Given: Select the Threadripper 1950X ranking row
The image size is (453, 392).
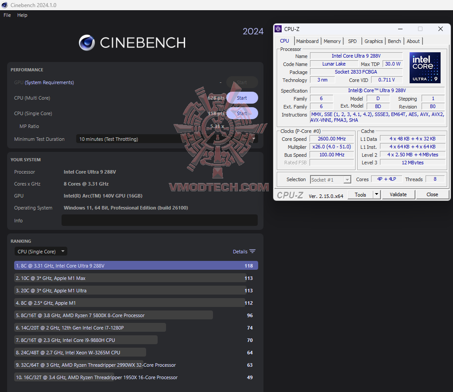Looking at the screenshot, I should 136,377.
